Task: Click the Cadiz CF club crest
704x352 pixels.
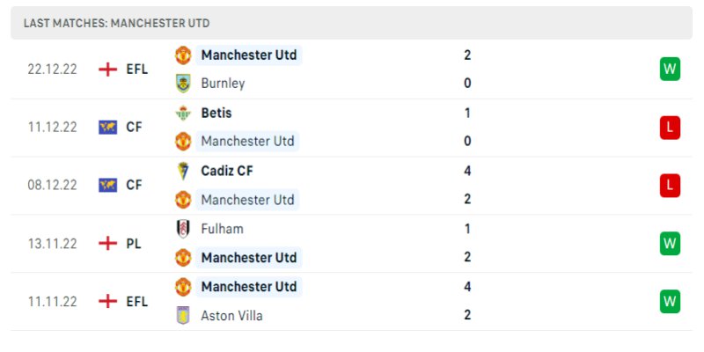Action: (x=183, y=171)
